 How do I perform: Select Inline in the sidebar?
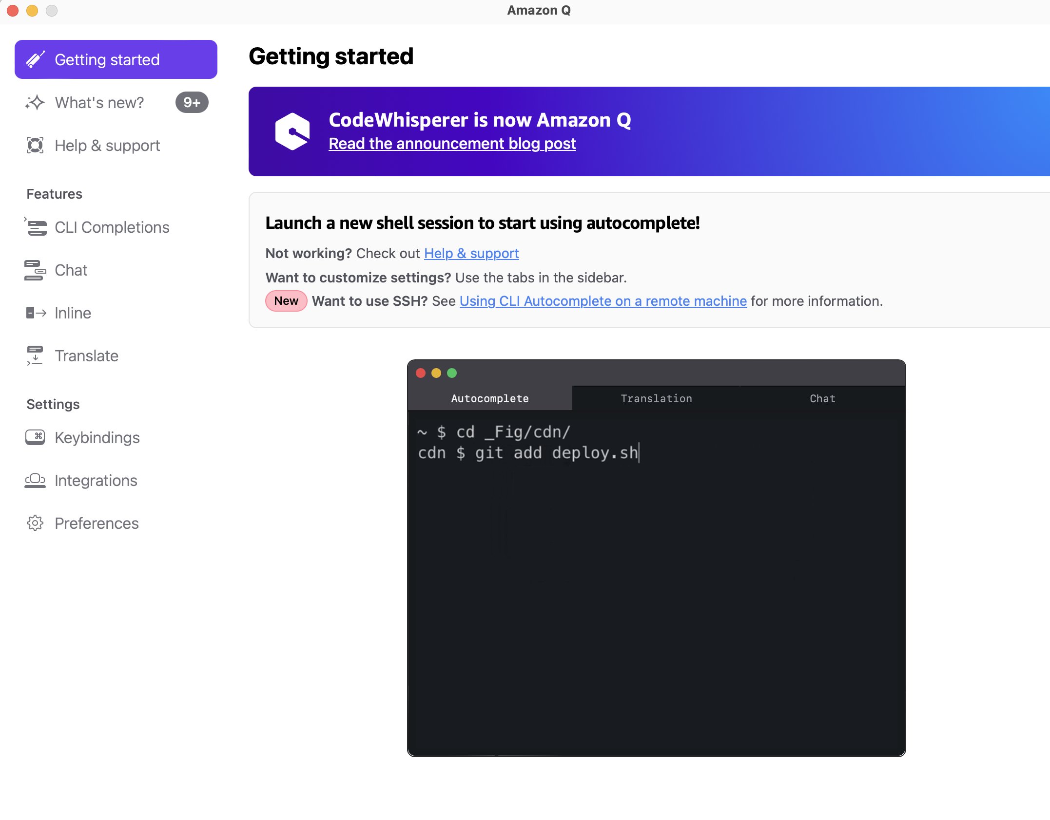point(116,313)
